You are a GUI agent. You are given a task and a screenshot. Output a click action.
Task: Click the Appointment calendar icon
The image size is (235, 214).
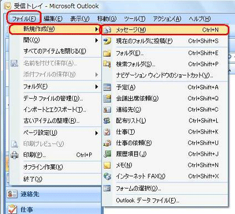[x=107, y=87]
